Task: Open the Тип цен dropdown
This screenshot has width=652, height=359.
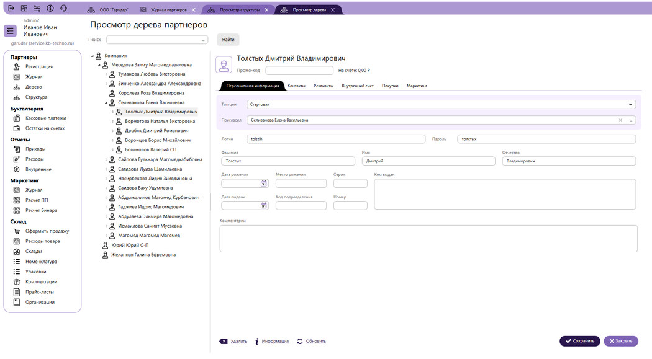Action: 631,105
